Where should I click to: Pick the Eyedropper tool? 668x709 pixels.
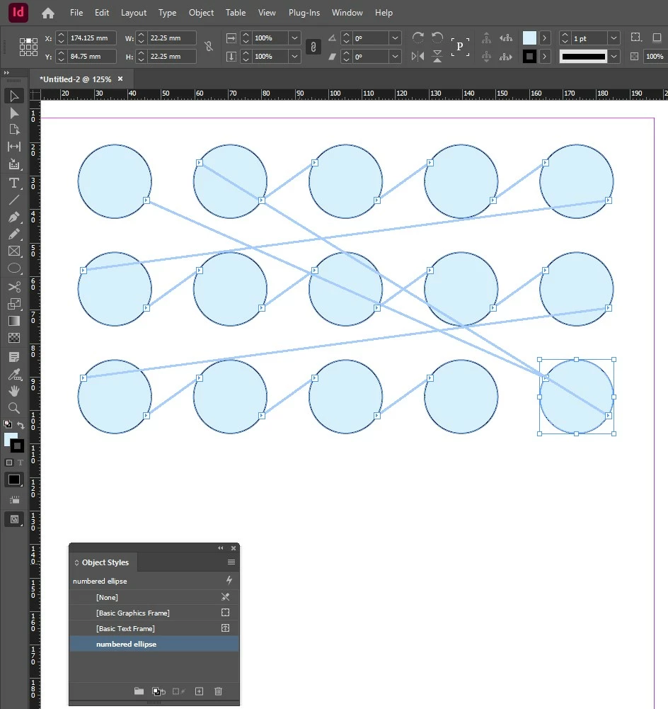click(x=14, y=375)
